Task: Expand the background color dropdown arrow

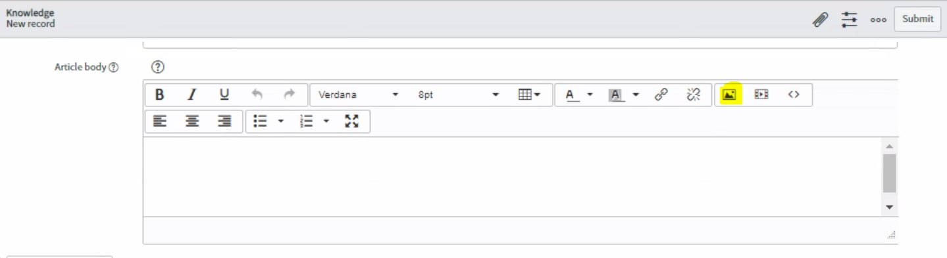Action: (636, 95)
